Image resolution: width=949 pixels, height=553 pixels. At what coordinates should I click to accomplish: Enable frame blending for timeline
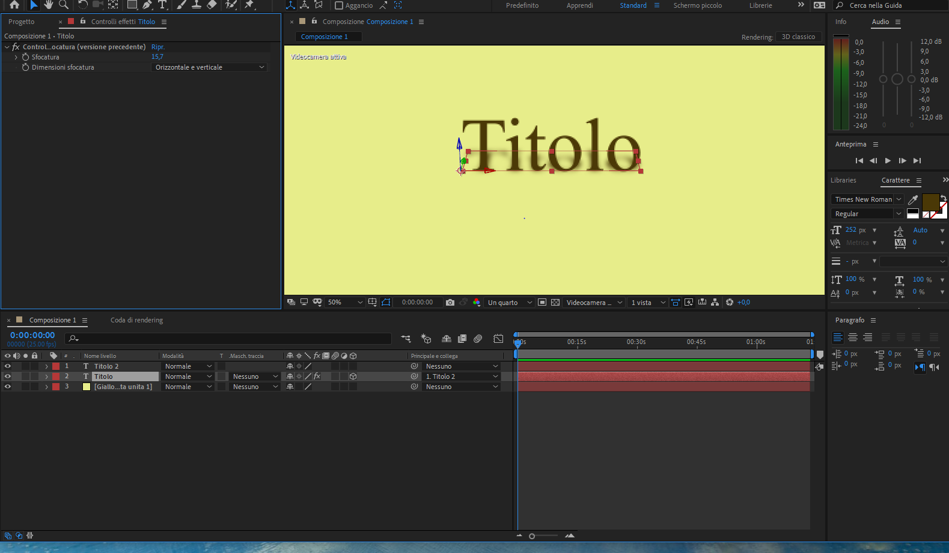coord(462,339)
